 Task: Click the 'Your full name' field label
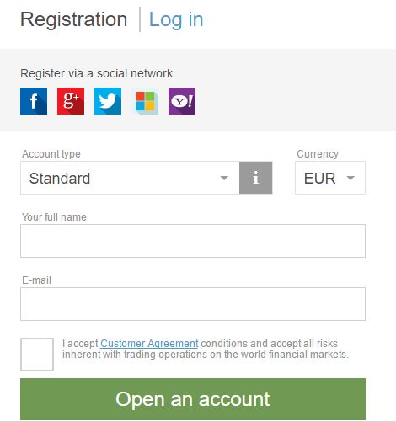[x=54, y=217]
